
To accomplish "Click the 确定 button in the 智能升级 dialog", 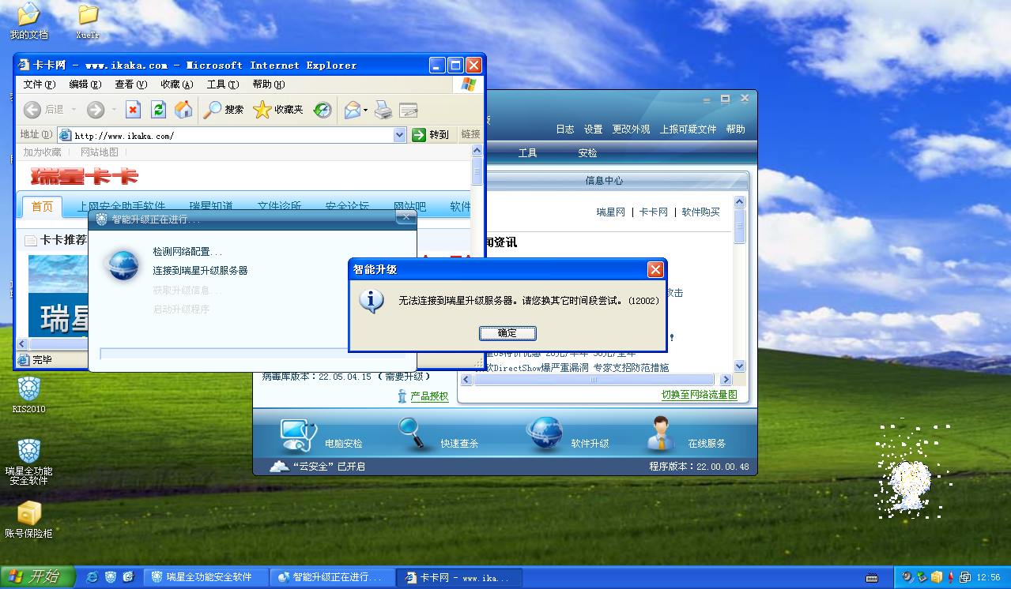I will (x=507, y=333).
